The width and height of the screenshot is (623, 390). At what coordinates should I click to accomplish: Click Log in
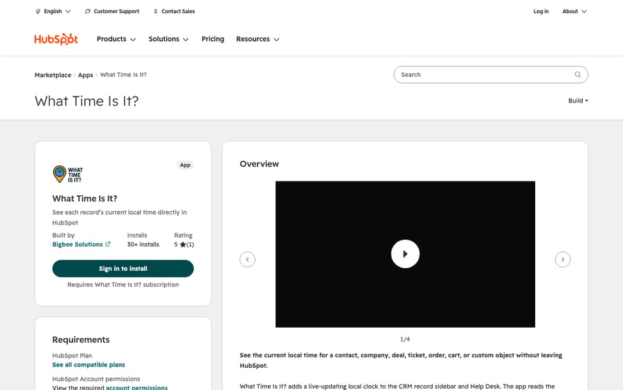[x=541, y=12]
